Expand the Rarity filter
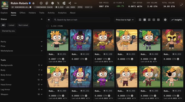This screenshot has width=185, height=102. tap(22, 42)
